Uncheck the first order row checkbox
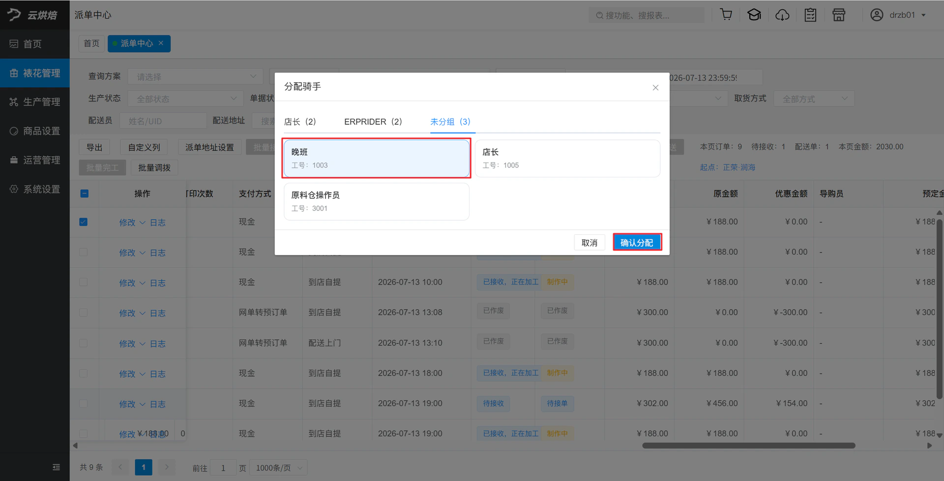The image size is (944, 481). (84, 222)
